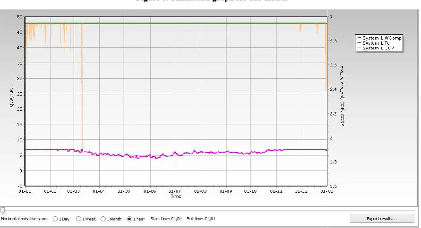The height and width of the screenshot is (228, 421).
Task: Click the magenta WComp legend color marker
Action: [359, 38]
